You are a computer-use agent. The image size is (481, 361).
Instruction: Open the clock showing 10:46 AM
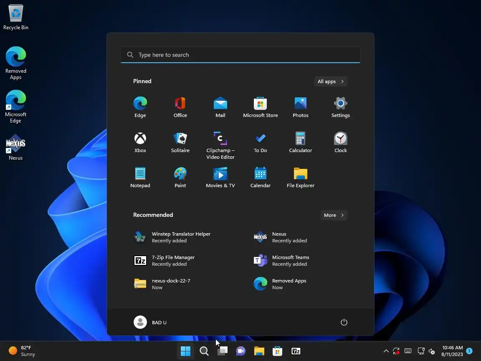(x=452, y=351)
